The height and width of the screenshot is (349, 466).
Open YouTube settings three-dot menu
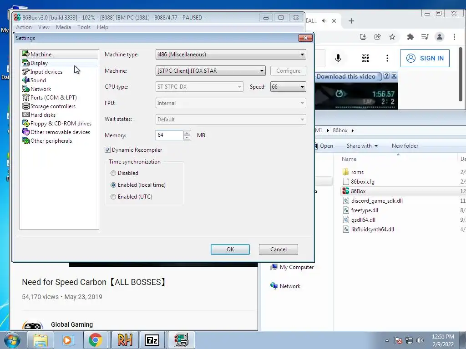pyautogui.click(x=387, y=58)
